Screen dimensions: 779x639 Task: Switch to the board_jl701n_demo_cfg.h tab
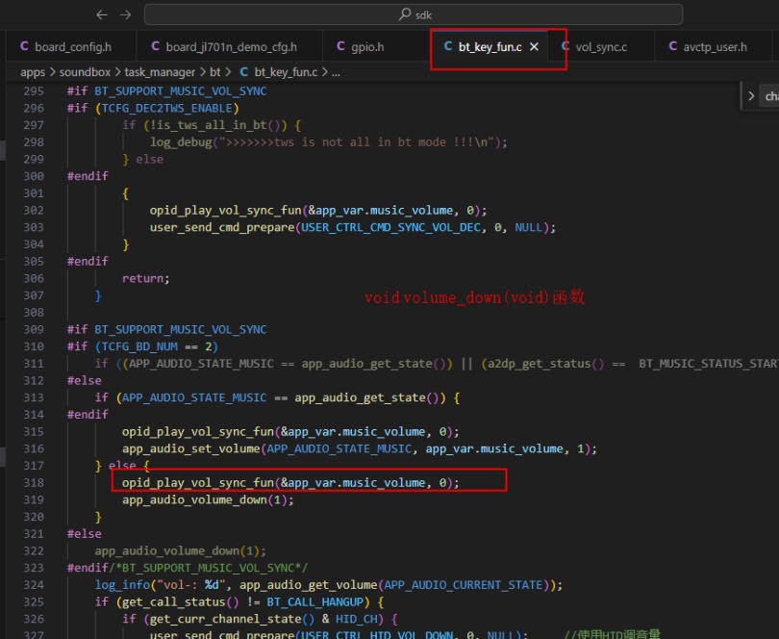tap(223, 47)
